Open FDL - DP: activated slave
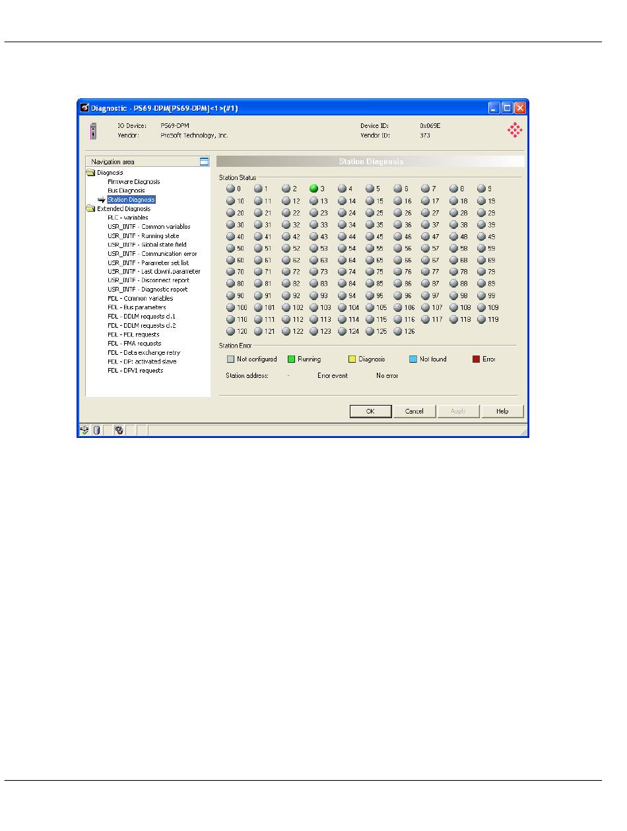Viewport: 627px width, 831px height. 142,361
